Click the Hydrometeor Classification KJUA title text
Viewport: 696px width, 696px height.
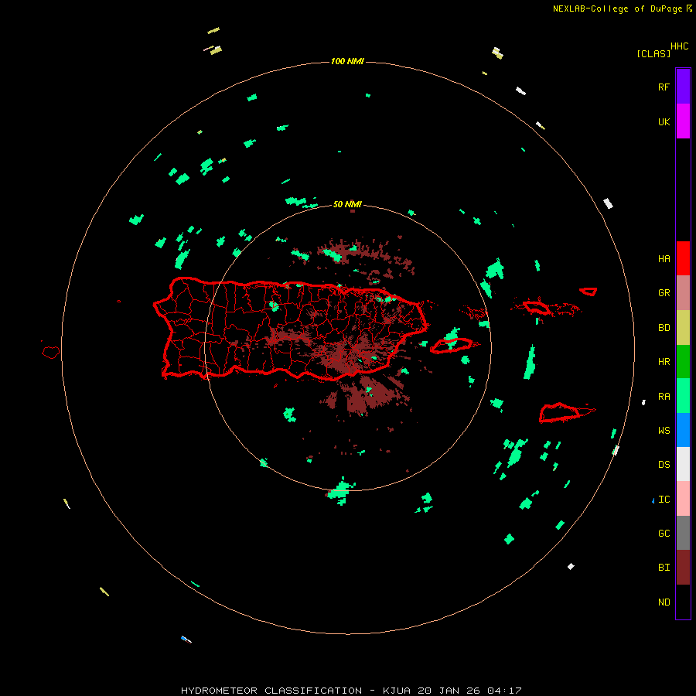pyautogui.click(x=351, y=691)
